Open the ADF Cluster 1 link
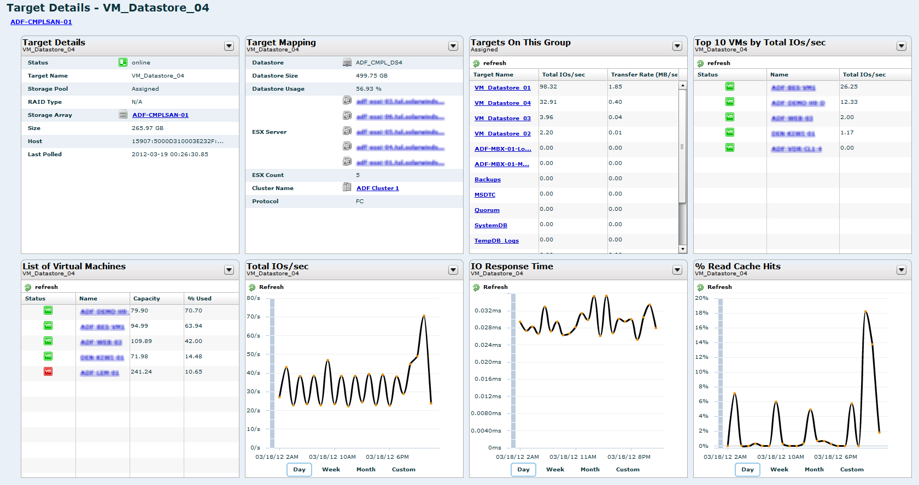This screenshot has width=919, height=485. [378, 188]
